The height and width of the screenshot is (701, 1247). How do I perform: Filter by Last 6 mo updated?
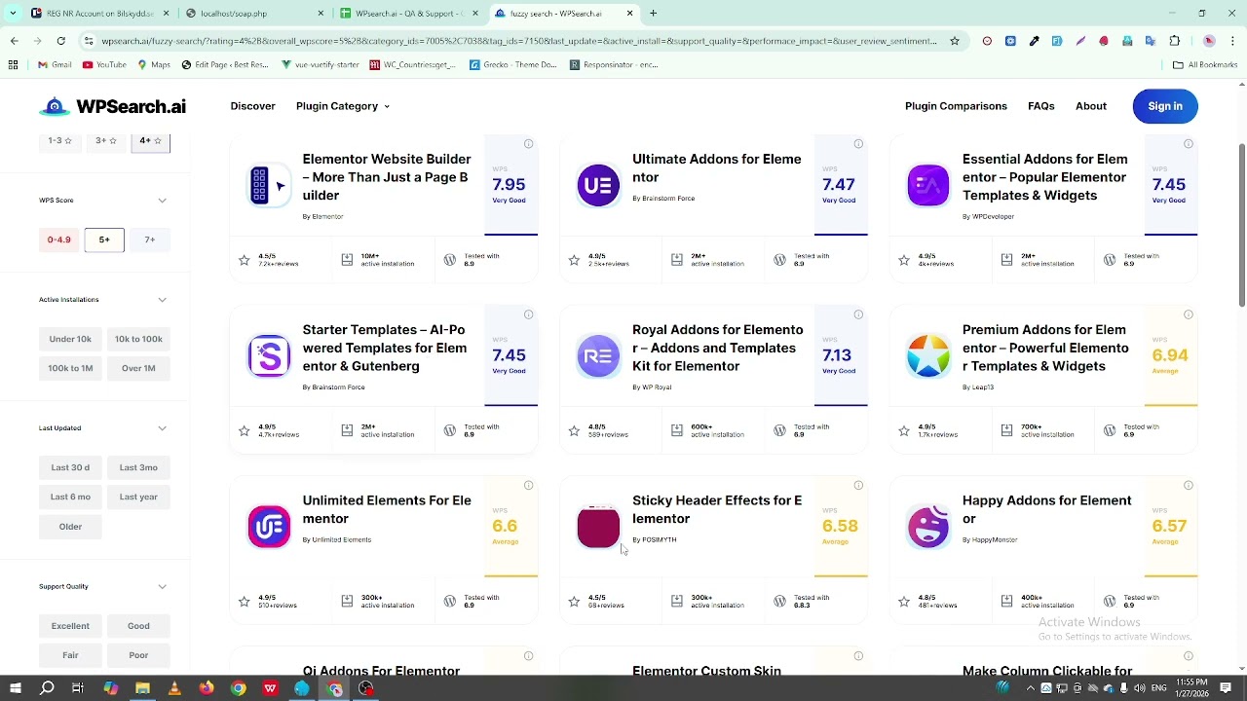70,497
